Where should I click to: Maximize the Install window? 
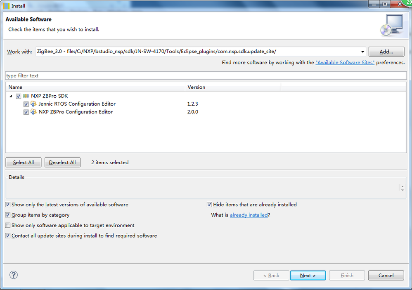(x=385, y=4)
